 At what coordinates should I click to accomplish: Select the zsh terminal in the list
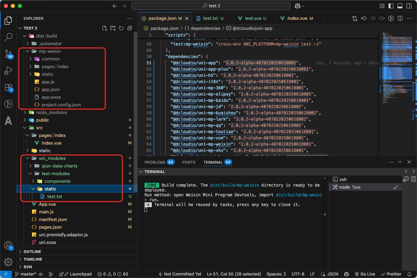click(365, 179)
